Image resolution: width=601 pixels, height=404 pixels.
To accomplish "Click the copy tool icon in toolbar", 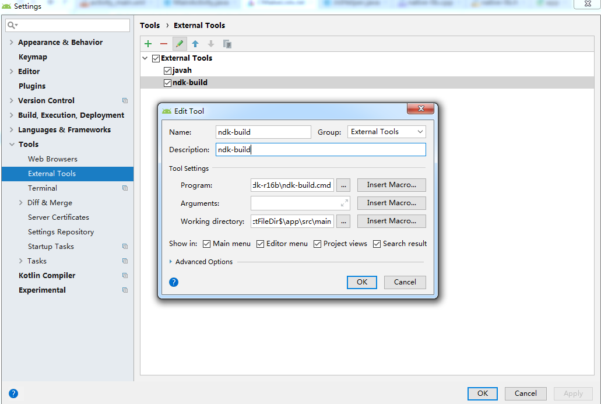I will 227,44.
